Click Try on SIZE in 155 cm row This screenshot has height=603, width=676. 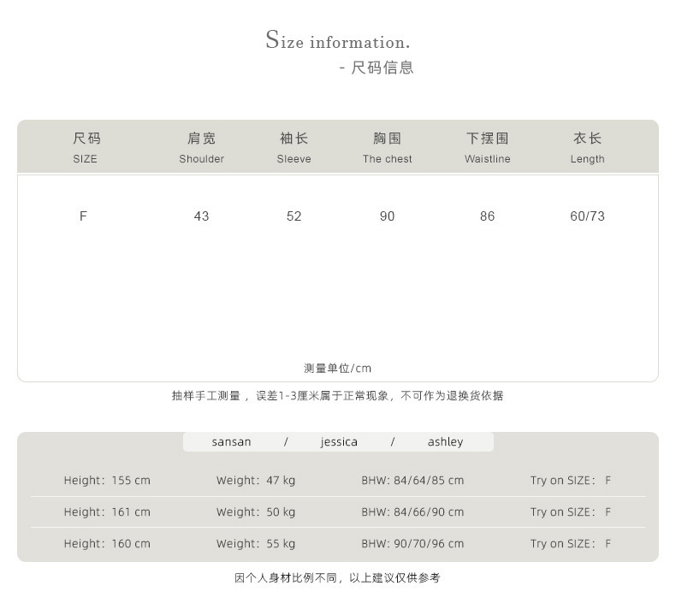point(571,480)
